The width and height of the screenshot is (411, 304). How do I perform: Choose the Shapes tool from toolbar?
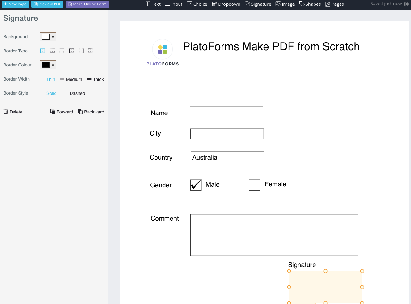[x=310, y=4]
